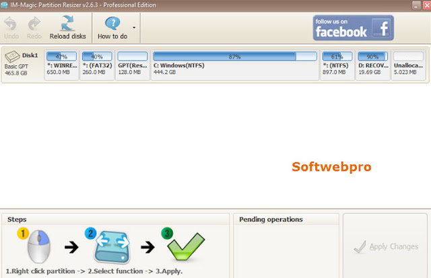Click the Redo arrow icon

click(34, 24)
